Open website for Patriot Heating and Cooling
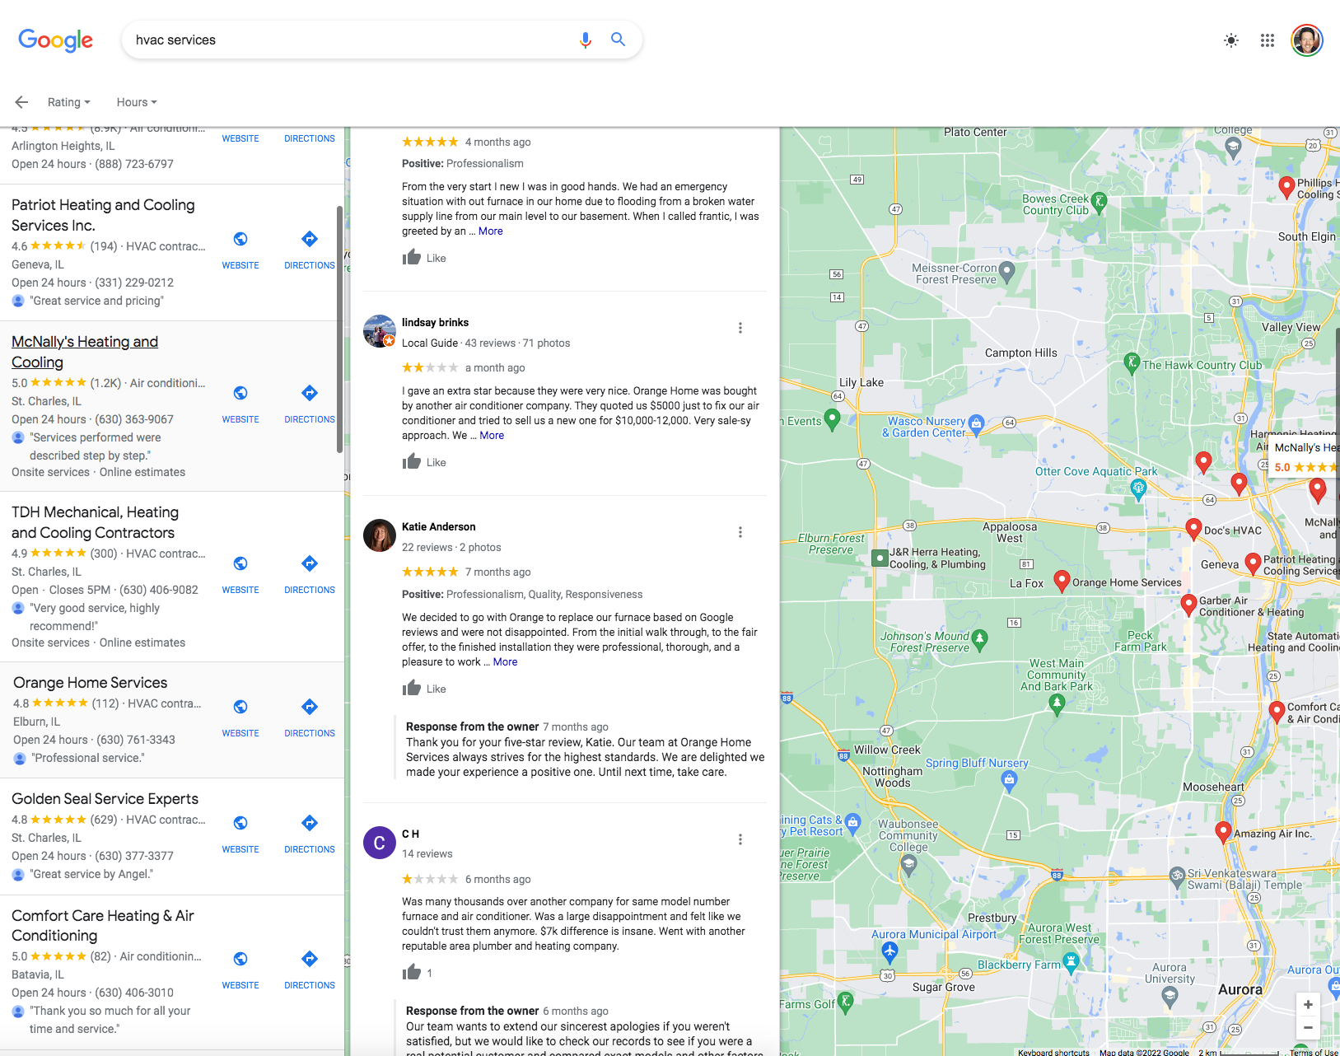This screenshot has width=1340, height=1056. 240,250
